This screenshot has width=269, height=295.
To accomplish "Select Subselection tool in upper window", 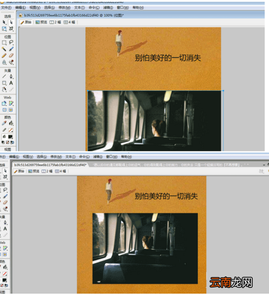I will pos(11,22).
